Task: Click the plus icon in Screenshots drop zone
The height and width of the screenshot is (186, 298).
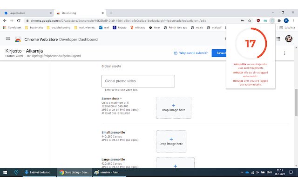Action: tap(174, 106)
